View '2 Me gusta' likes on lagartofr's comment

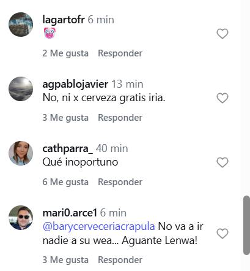(65, 53)
